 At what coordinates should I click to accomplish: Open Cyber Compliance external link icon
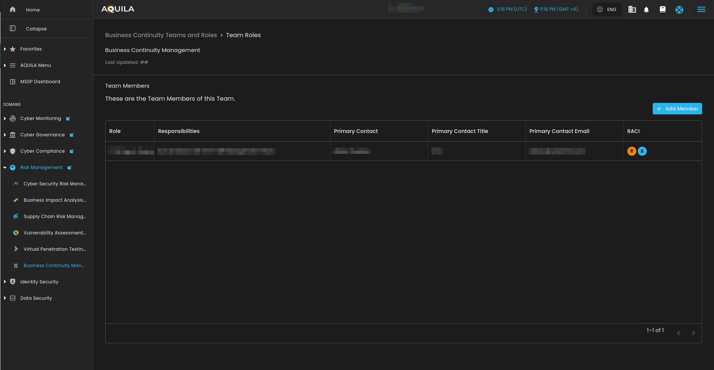point(72,152)
